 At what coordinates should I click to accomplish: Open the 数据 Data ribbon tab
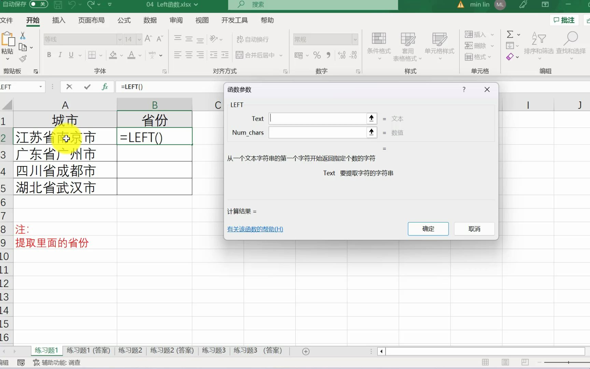coord(150,20)
